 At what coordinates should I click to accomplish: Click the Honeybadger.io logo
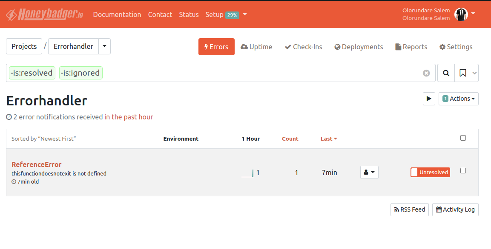(44, 14)
